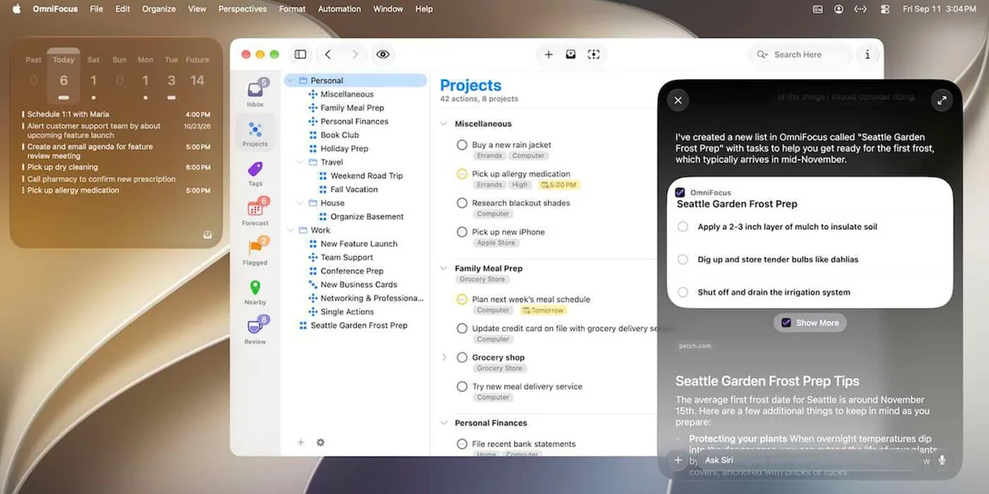Open the Nearby perspective

255,291
